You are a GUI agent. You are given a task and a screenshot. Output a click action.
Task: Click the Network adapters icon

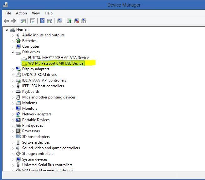18,114
